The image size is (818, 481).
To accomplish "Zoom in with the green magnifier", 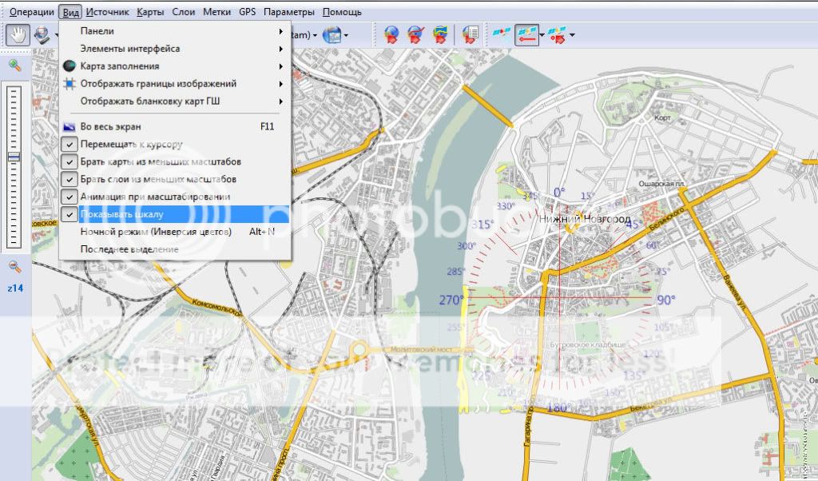I will point(15,66).
